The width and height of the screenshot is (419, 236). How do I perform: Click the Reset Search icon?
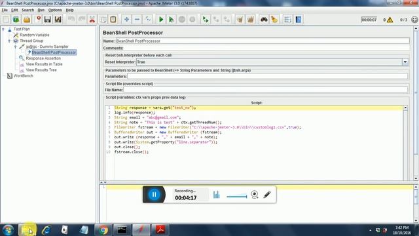(x=274, y=19)
